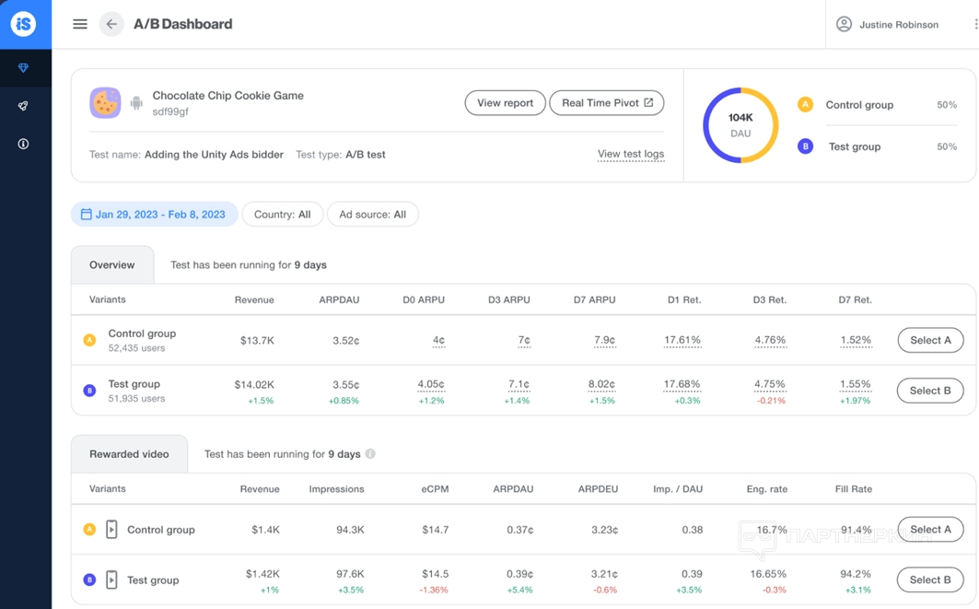The image size is (979, 609).
Task: Switch to the Overview tab
Action: point(112,265)
